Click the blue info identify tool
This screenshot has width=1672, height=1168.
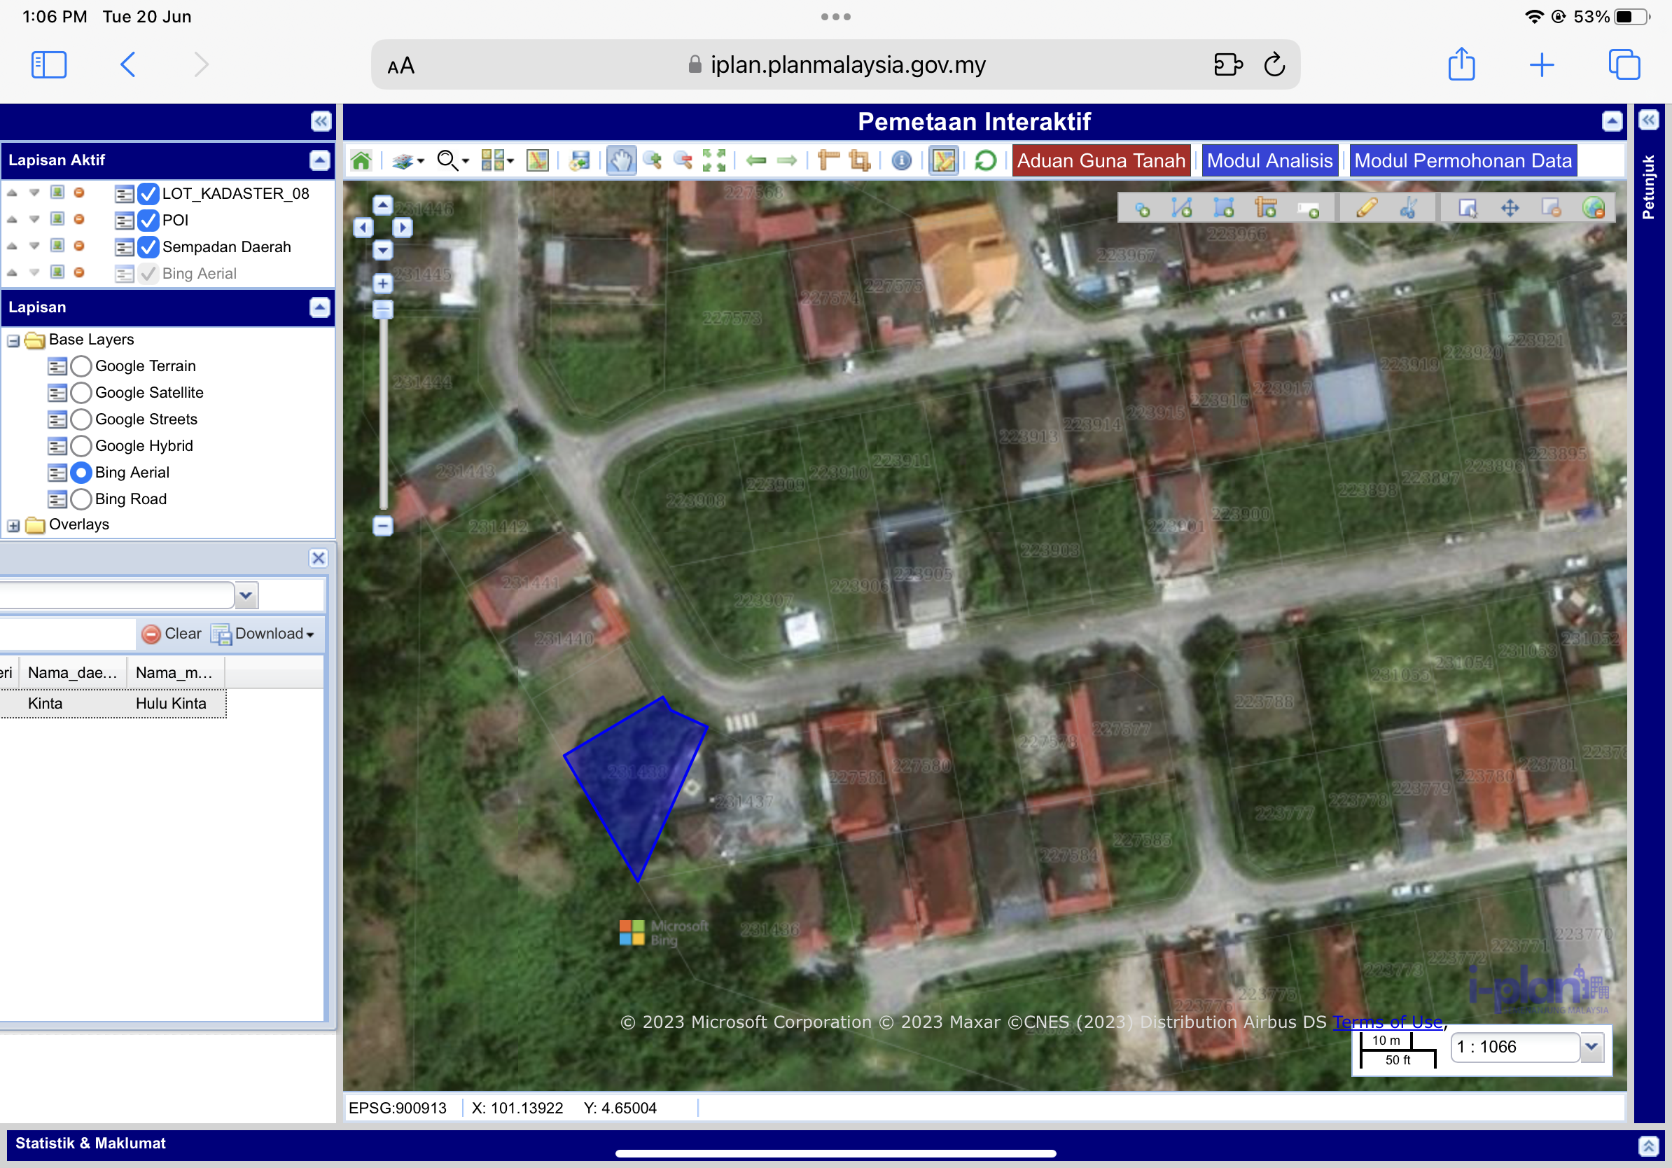901,160
